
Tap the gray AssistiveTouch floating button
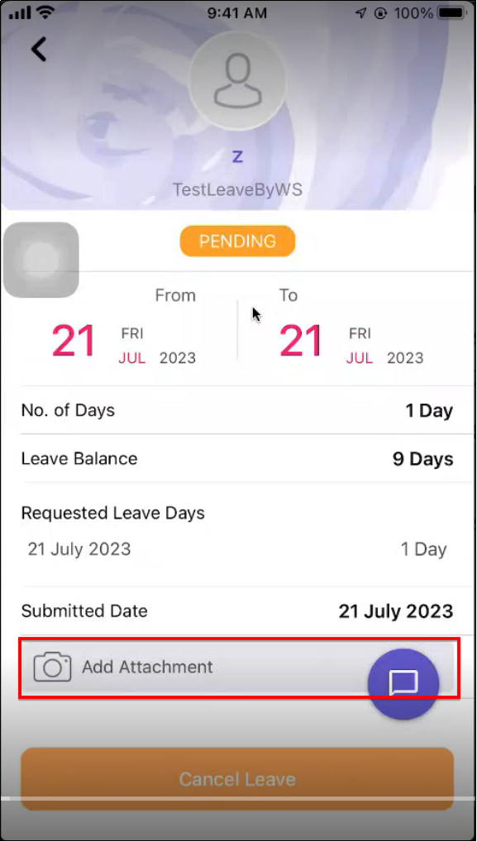[x=41, y=260]
